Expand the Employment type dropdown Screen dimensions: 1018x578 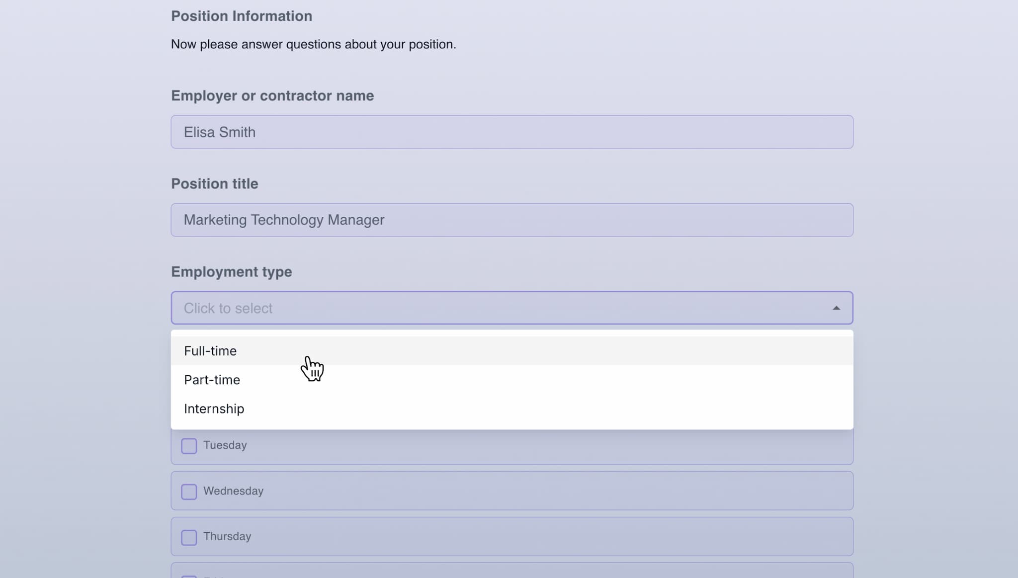click(x=512, y=308)
